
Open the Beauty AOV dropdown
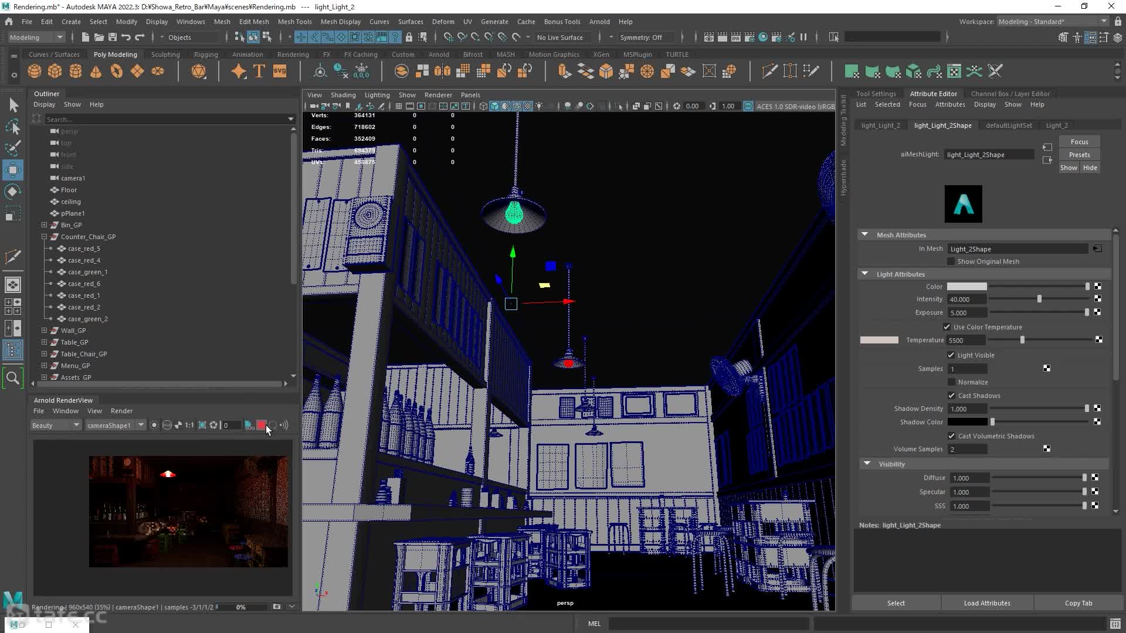[x=55, y=425]
